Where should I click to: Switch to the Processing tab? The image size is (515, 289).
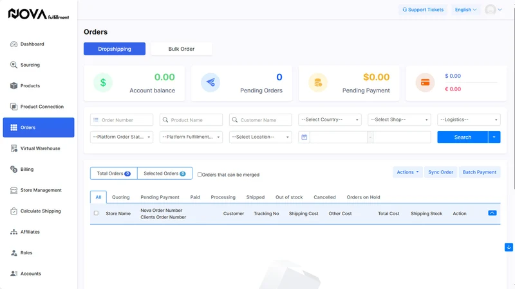[x=223, y=197]
